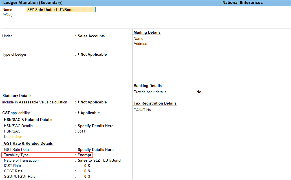The height and width of the screenshot is (180, 291).
Task: Open GST Rate Details 'Specify Details Here'
Action: [x=96, y=150]
